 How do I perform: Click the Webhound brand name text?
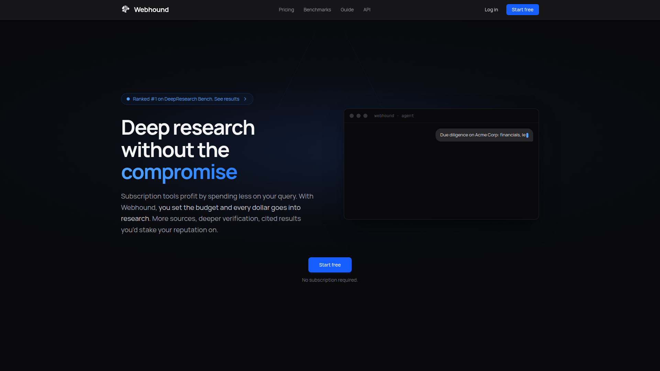click(x=151, y=10)
